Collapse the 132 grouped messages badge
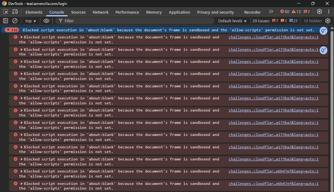This screenshot has height=192, width=334. [12, 30]
